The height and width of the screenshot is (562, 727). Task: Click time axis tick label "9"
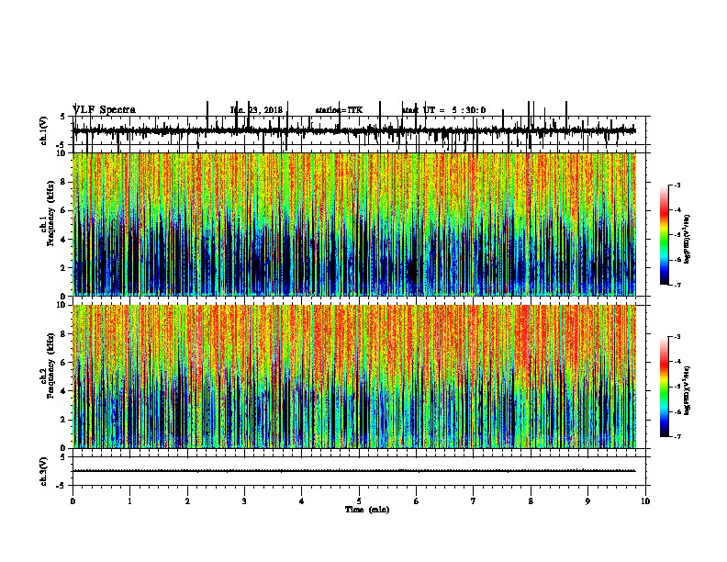point(587,501)
